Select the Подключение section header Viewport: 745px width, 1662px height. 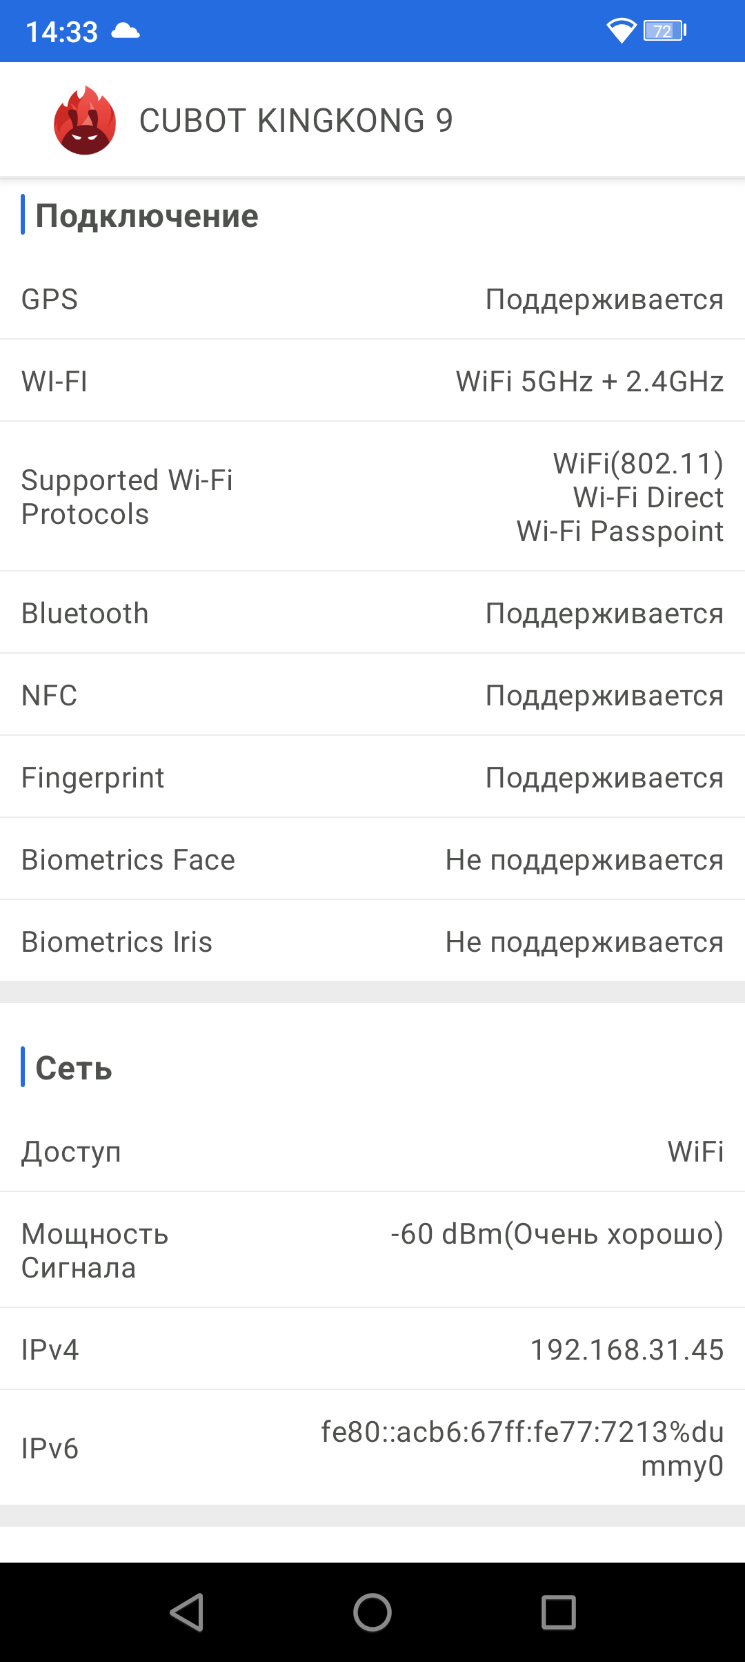pyautogui.click(x=147, y=216)
